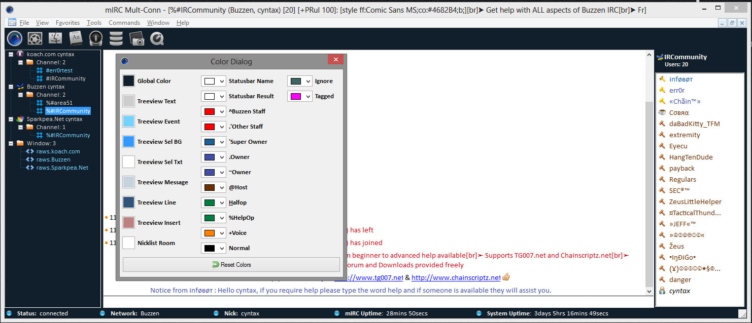Open the gear settings toolbar icon
The image size is (752, 323).
[x=35, y=38]
